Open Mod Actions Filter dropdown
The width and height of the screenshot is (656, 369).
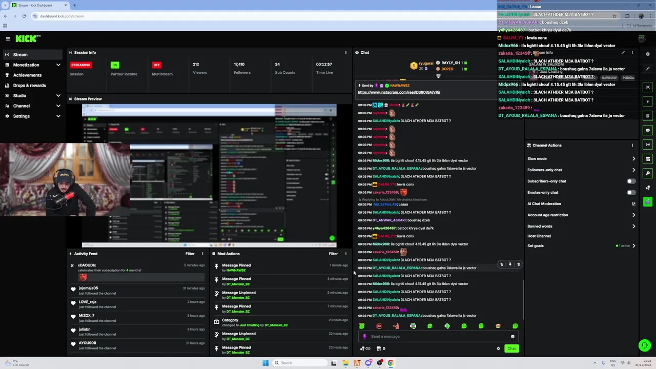(x=333, y=254)
